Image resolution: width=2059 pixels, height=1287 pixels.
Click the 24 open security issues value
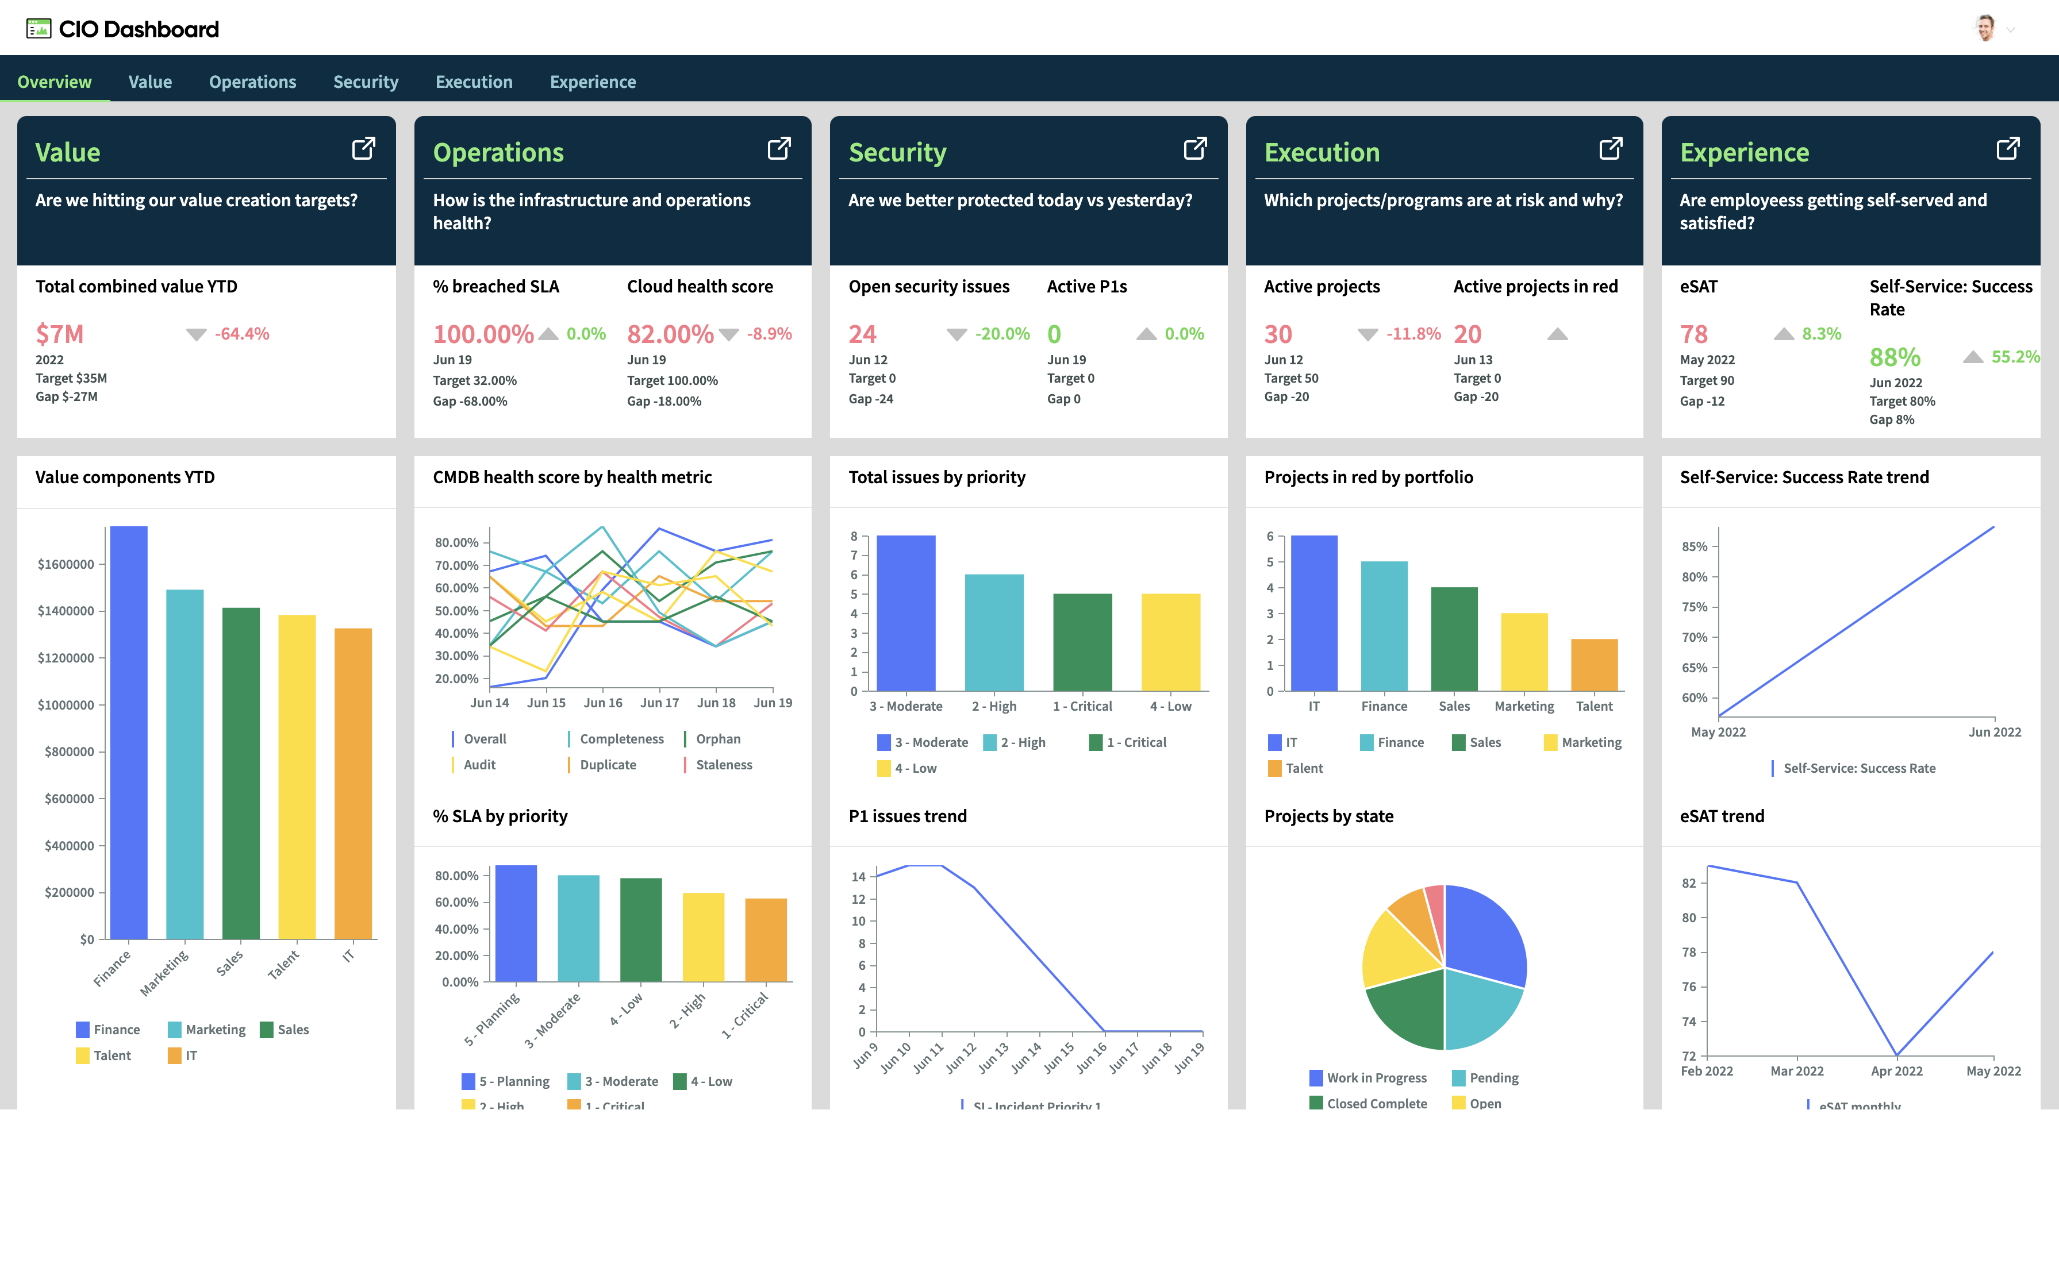(863, 334)
